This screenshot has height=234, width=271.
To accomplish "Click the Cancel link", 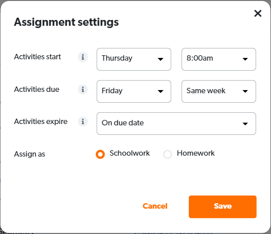I will [155, 206].
